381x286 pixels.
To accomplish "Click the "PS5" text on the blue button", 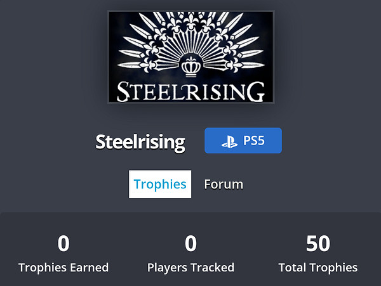I will coord(253,141).
